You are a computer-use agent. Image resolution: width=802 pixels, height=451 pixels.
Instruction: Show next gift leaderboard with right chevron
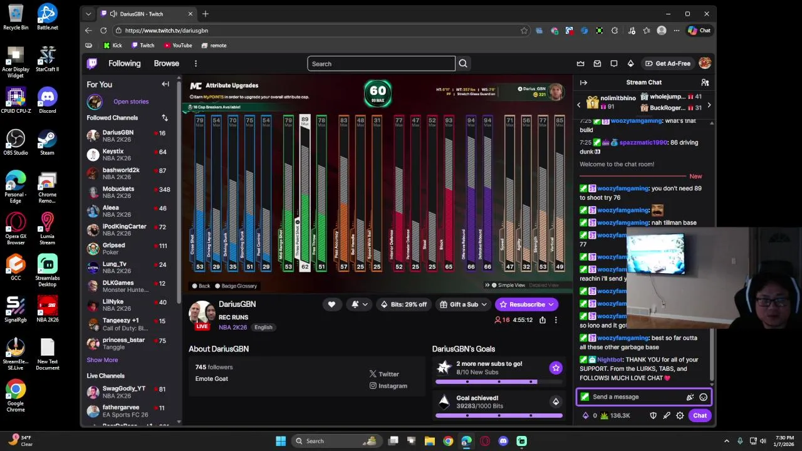709,105
